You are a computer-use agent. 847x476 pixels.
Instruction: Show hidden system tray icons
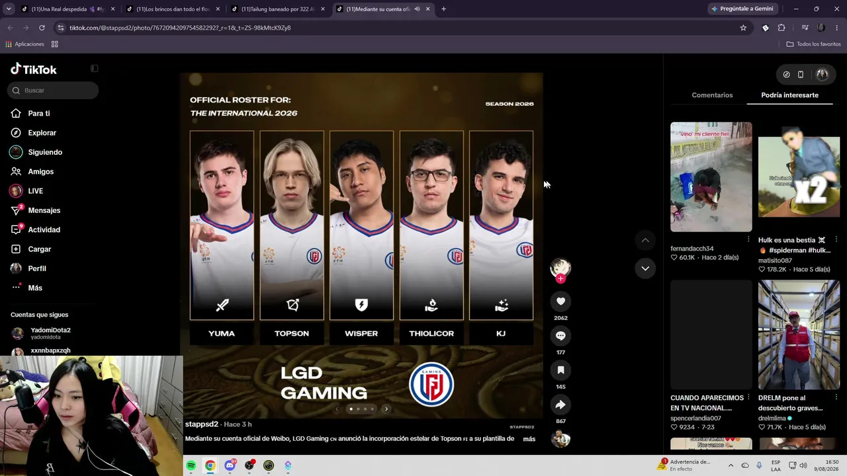731,465
